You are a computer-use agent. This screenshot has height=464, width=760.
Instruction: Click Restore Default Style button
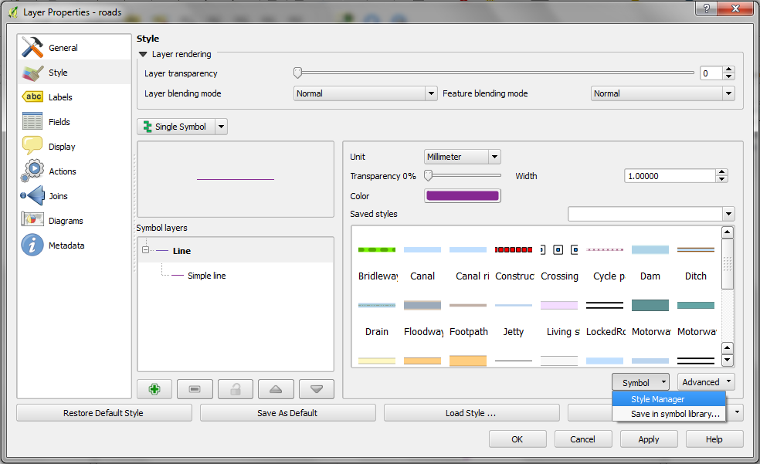[103, 413]
